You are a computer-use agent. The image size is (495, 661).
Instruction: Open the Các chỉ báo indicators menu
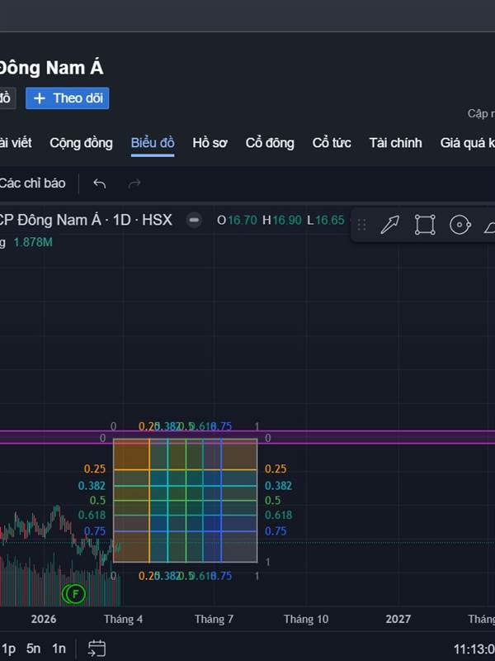31,183
